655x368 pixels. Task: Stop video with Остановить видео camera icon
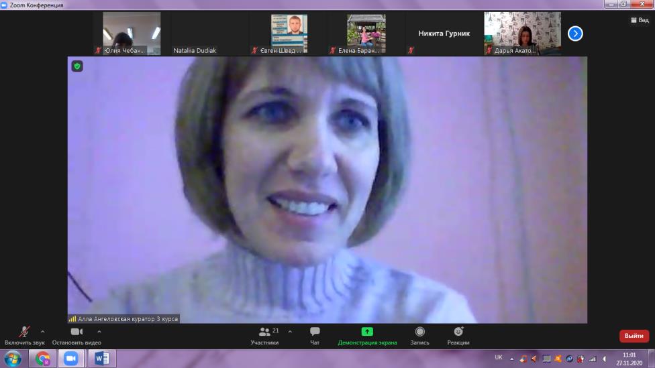pyautogui.click(x=77, y=332)
